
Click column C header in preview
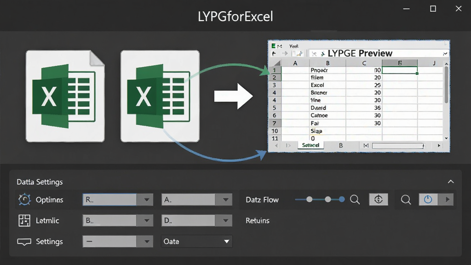click(364, 63)
